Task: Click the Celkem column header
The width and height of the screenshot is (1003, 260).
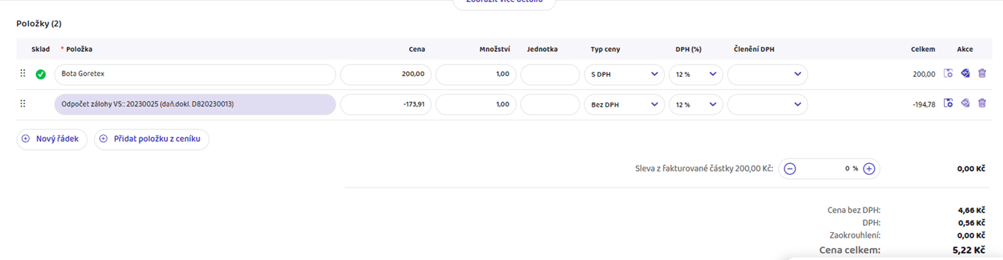Action: [923, 49]
